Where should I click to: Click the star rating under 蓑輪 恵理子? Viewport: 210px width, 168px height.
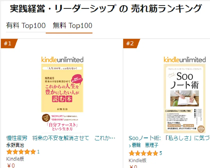coord(143,153)
